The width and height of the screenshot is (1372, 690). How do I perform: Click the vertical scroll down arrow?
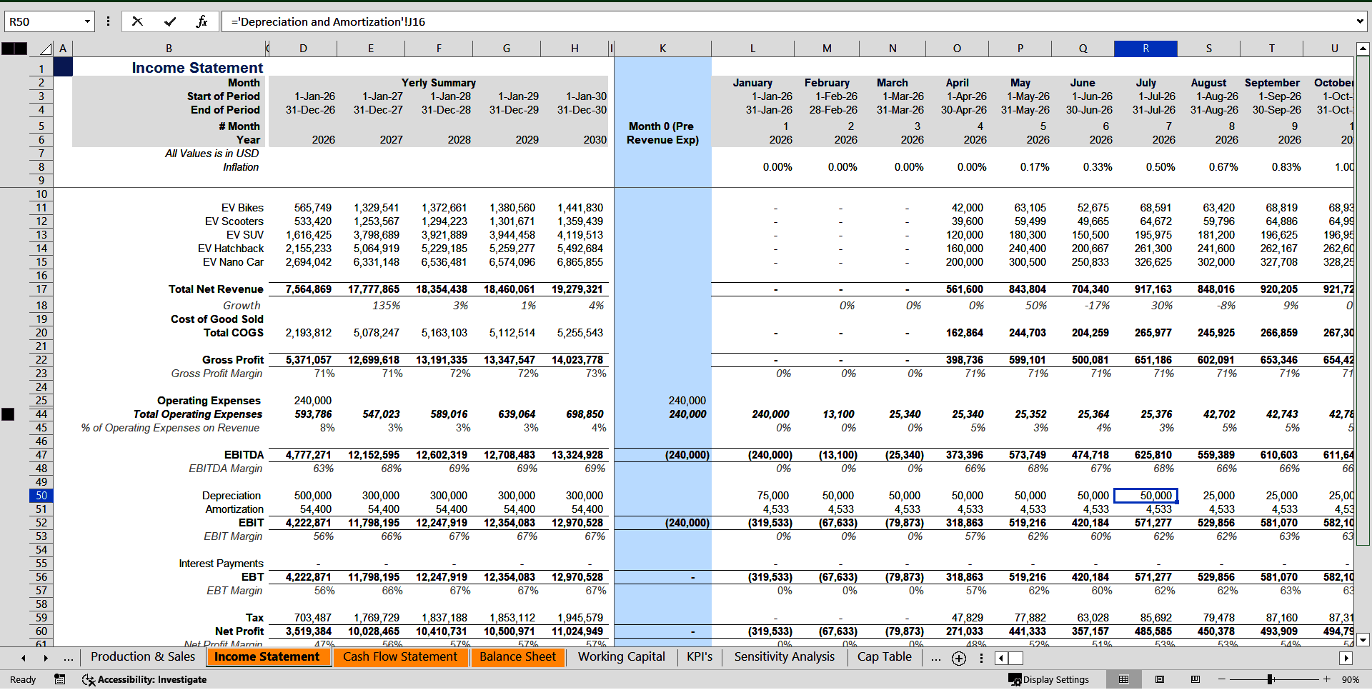click(1363, 640)
